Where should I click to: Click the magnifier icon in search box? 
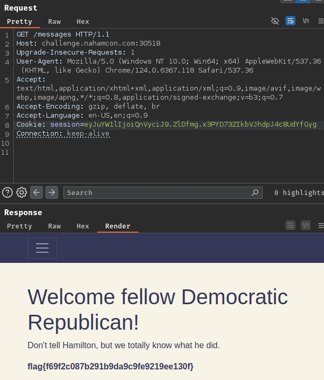(255, 192)
